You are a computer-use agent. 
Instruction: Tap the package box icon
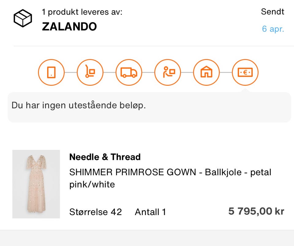coord(23,17)
